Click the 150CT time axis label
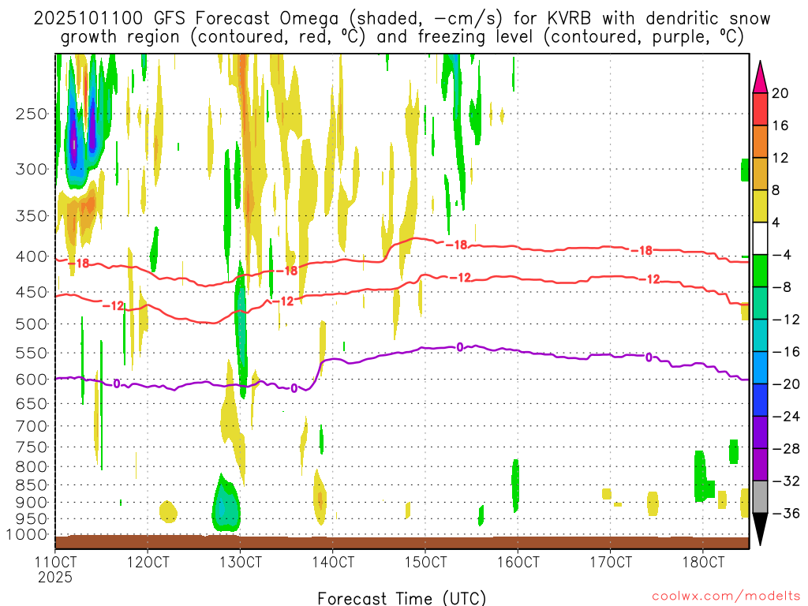808x606 pixels. point(425,562)
